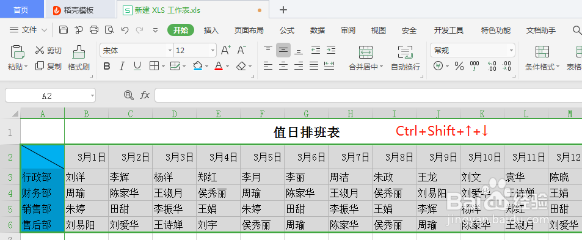The width and height of the screenshot is (582, 240).
Task: Click the formula bar input field
Action: (x=368, y=95)
